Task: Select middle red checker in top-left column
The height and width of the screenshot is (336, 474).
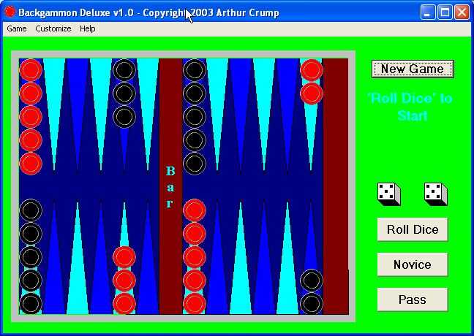Action: pos(31,117)
